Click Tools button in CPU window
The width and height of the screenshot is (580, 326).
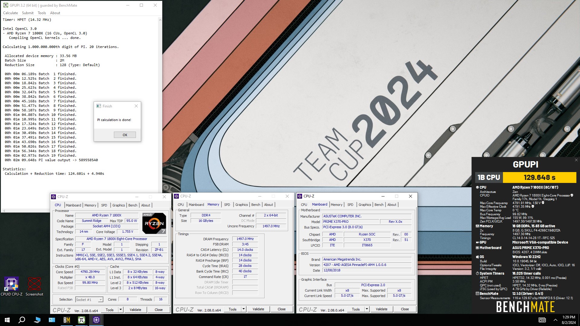(110, 310)
